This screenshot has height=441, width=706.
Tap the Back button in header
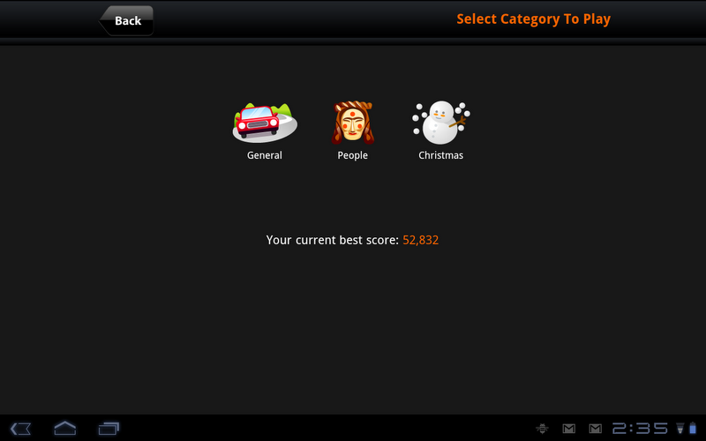(x=126, y=20)
